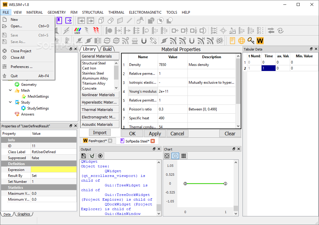Image resolution: width=319 pixels, height=225 pixels.
Task: Click the purple export arrow toolbar icon
Action: (68, 20)
